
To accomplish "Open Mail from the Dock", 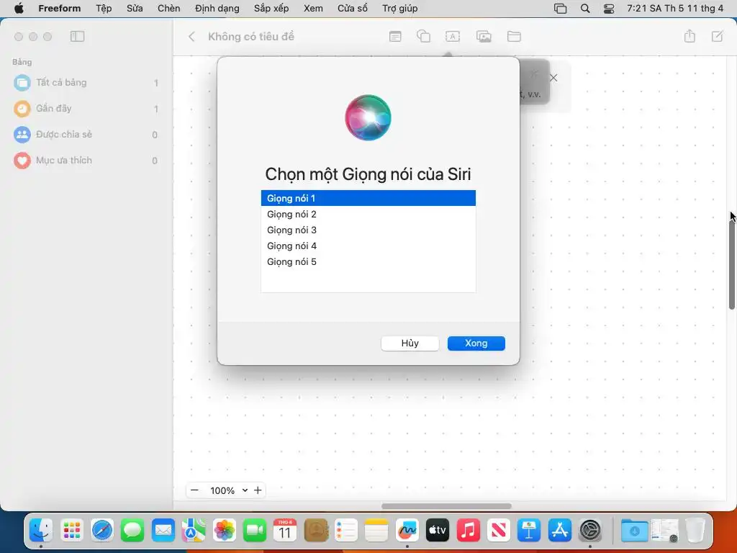I will click(163, 531).
